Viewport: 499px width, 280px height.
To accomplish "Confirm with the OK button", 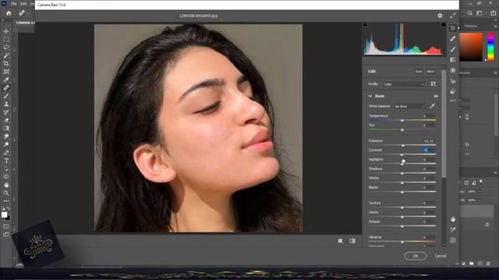I will tap(416, 256).
